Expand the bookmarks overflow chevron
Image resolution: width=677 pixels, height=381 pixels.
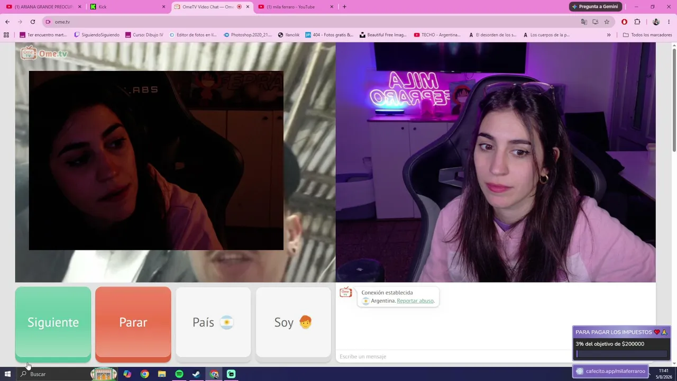click(609, 35)
